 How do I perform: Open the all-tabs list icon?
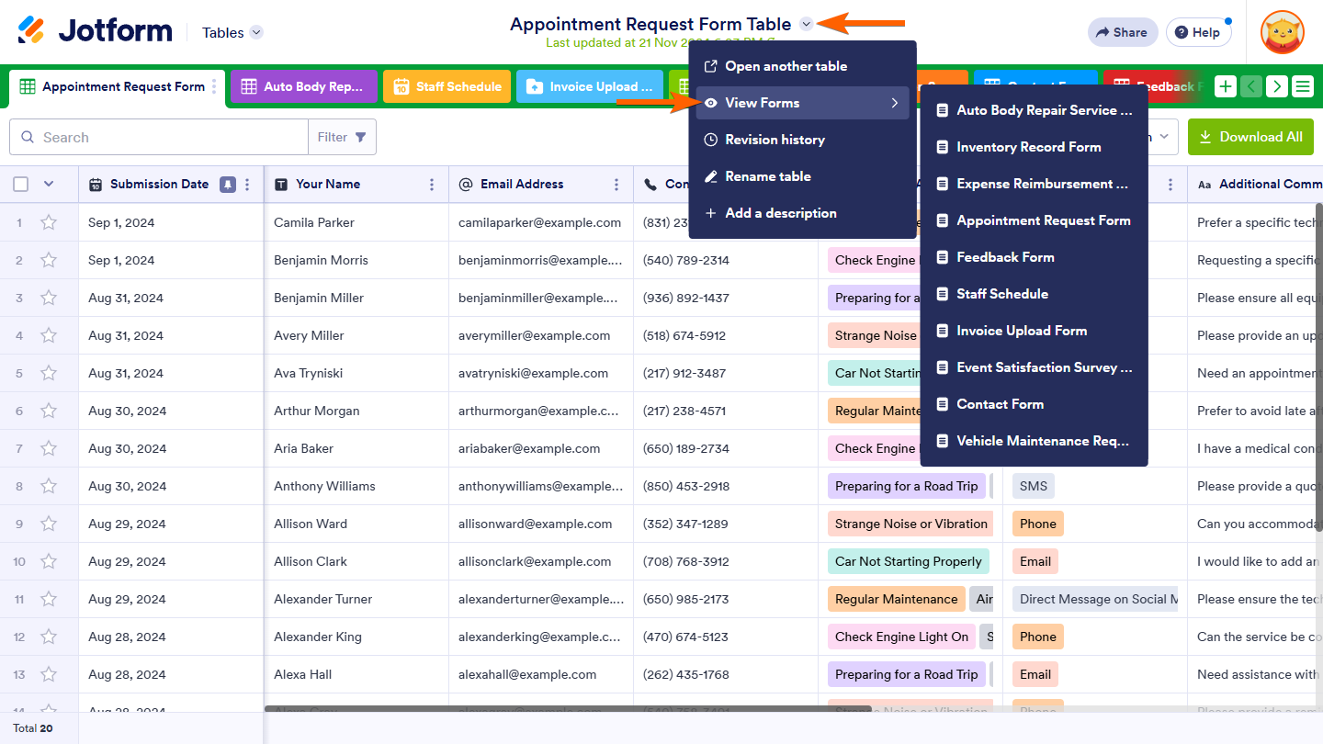[1303, 86]
